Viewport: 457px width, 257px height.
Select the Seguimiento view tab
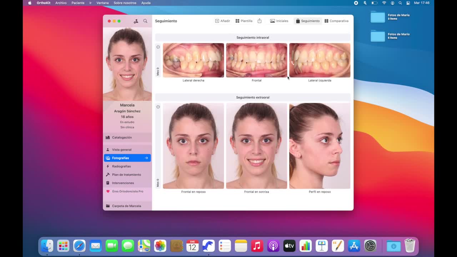click(x=307, y=21)
